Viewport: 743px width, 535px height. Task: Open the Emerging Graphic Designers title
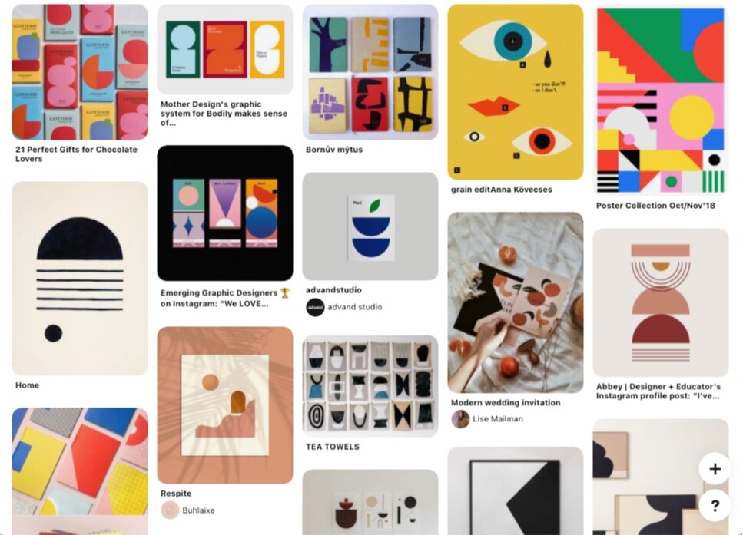point(224,299)
